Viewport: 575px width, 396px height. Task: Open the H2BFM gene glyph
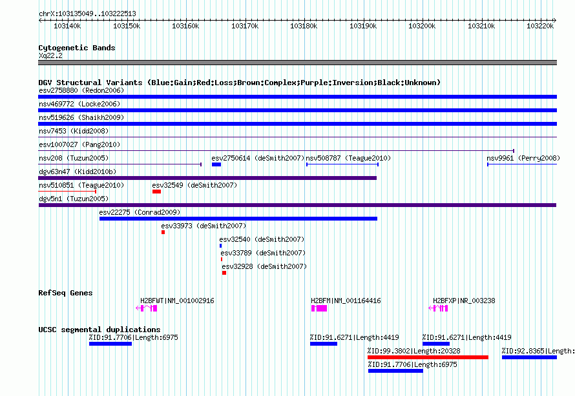(x=319, y=308)
